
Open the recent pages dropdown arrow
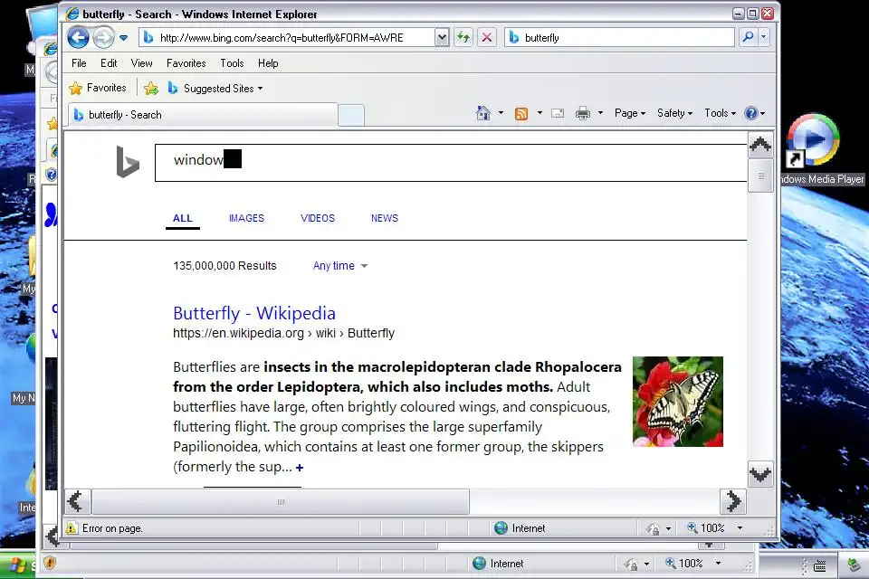coord(124,38)
